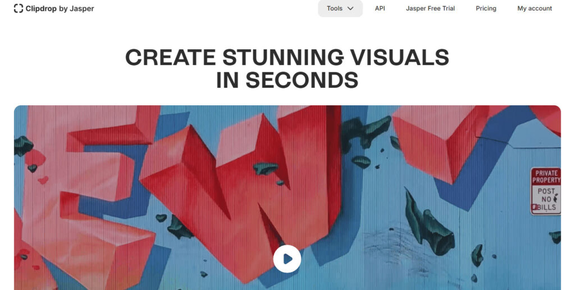Open the Pricing page
The image size is (575, 290).
click(486, 8)
